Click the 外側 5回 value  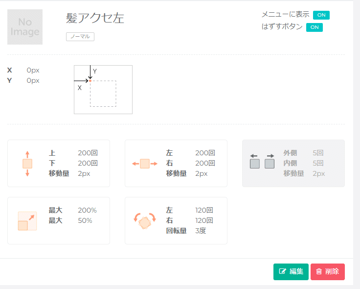click(x=318, y=153)
